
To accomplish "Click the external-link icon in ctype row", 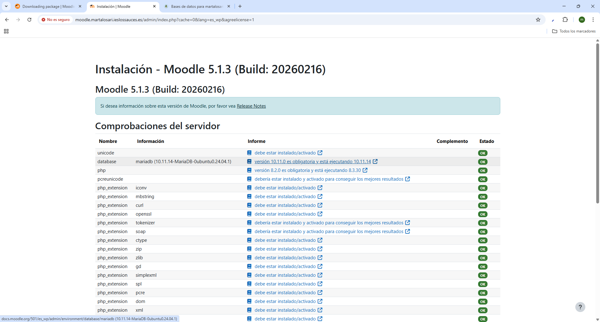I will pyautogui.click(x=320, y=240).
